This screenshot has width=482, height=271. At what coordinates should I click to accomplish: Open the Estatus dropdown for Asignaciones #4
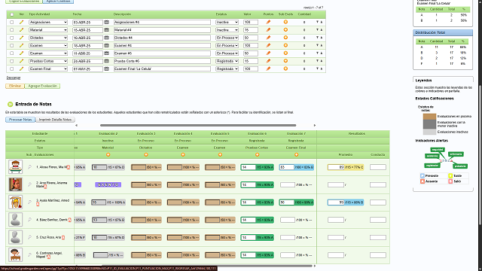coord(227,22)
